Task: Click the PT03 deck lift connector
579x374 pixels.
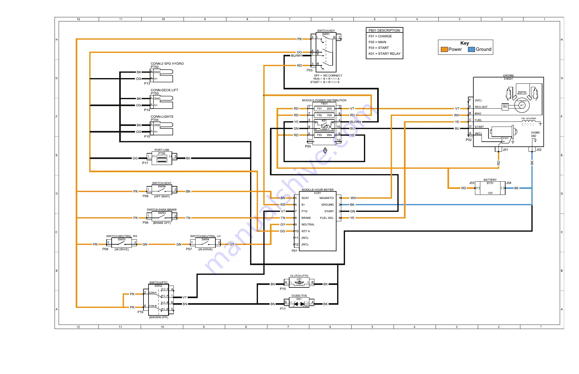Action: tap(161, 102)
